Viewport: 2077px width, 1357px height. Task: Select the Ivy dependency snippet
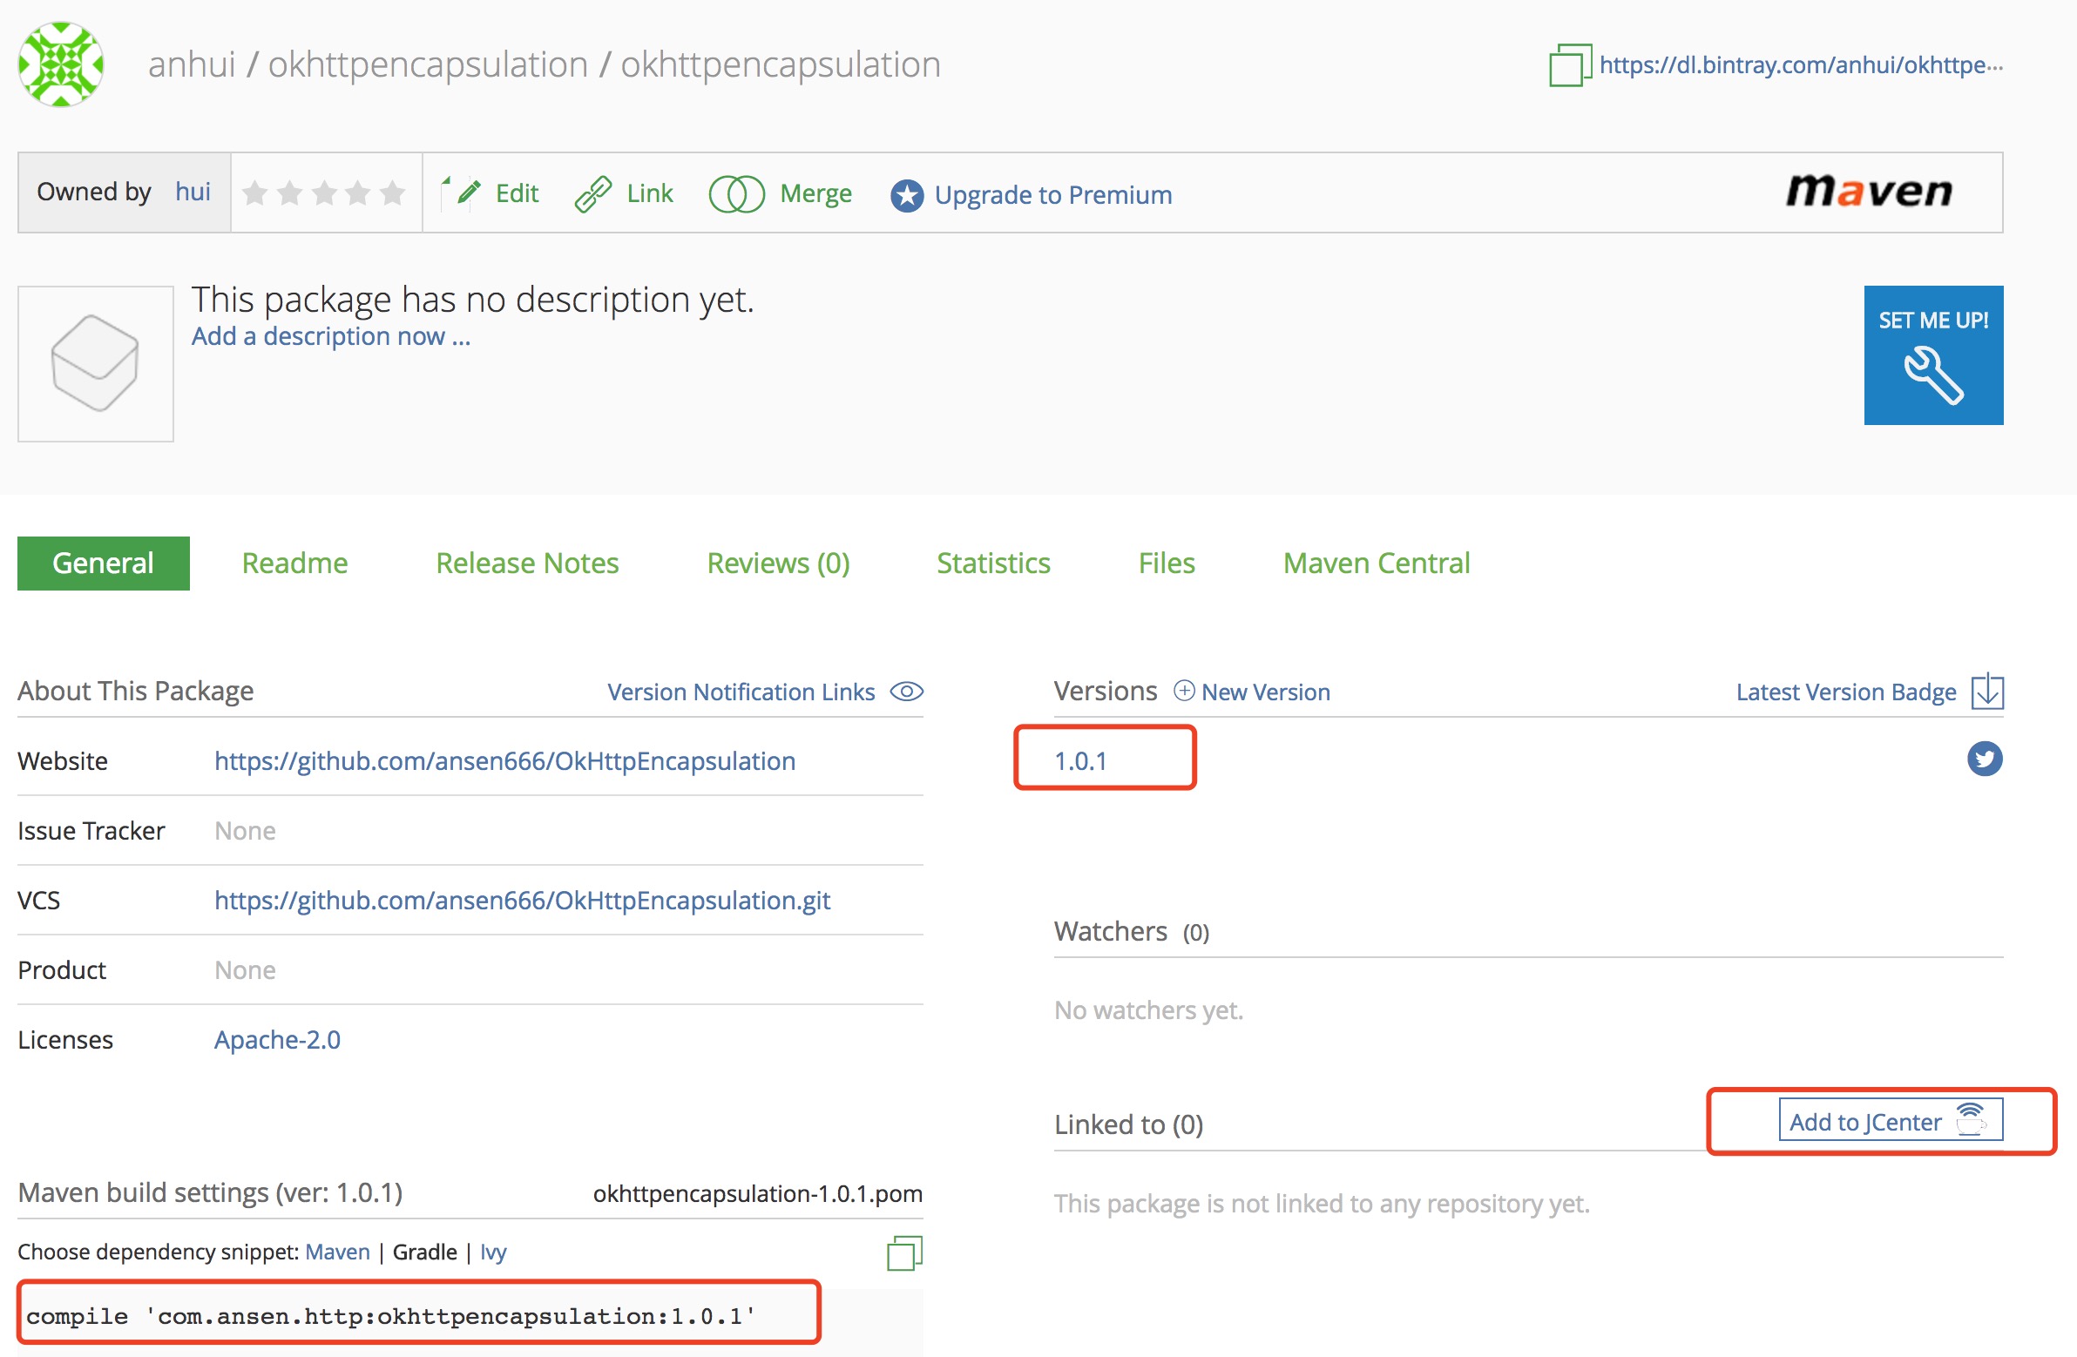[493, 1252]
